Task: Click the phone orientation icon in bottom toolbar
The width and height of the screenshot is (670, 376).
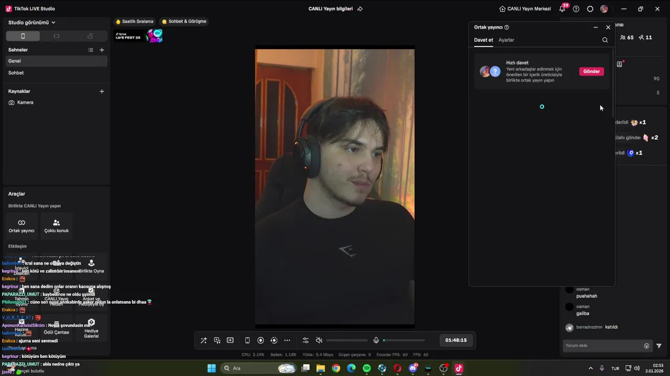Action: (x=248, y=340)
